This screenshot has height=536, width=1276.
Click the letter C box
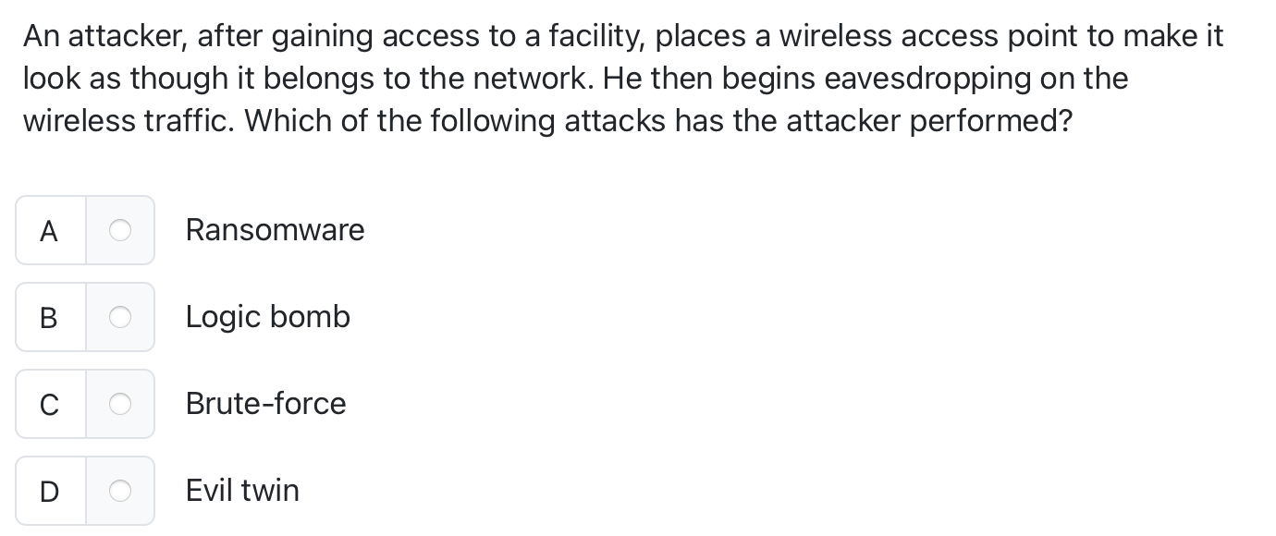click(50, 404)
